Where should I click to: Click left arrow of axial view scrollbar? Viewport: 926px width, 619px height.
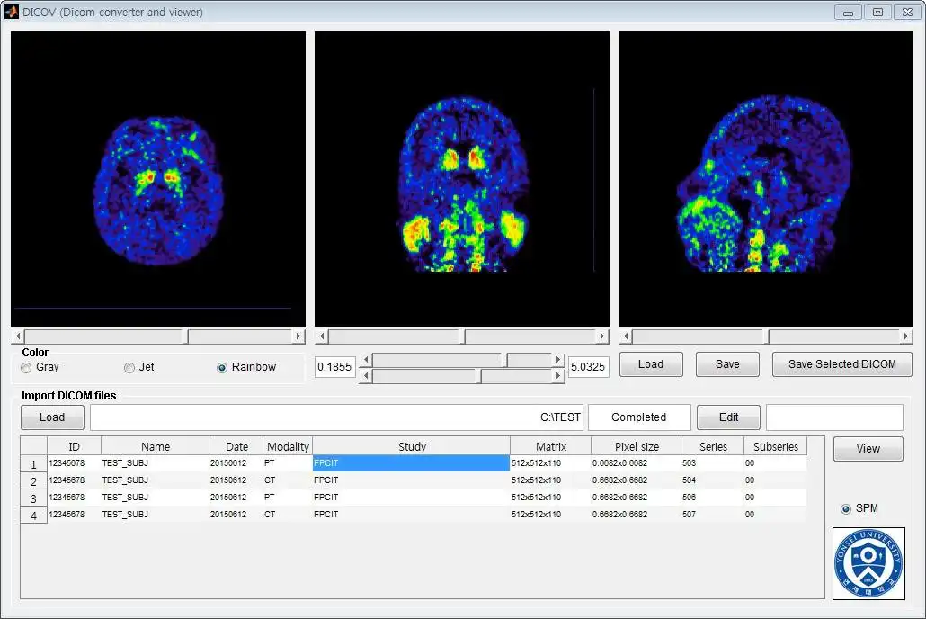point(18,336)
